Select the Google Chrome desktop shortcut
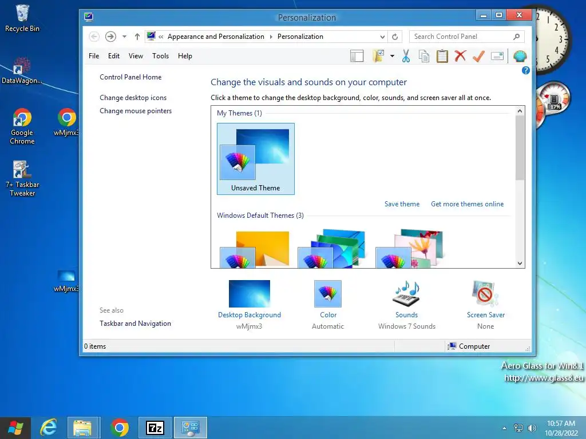This screenshot has width=586, height=439. [22, 126]
